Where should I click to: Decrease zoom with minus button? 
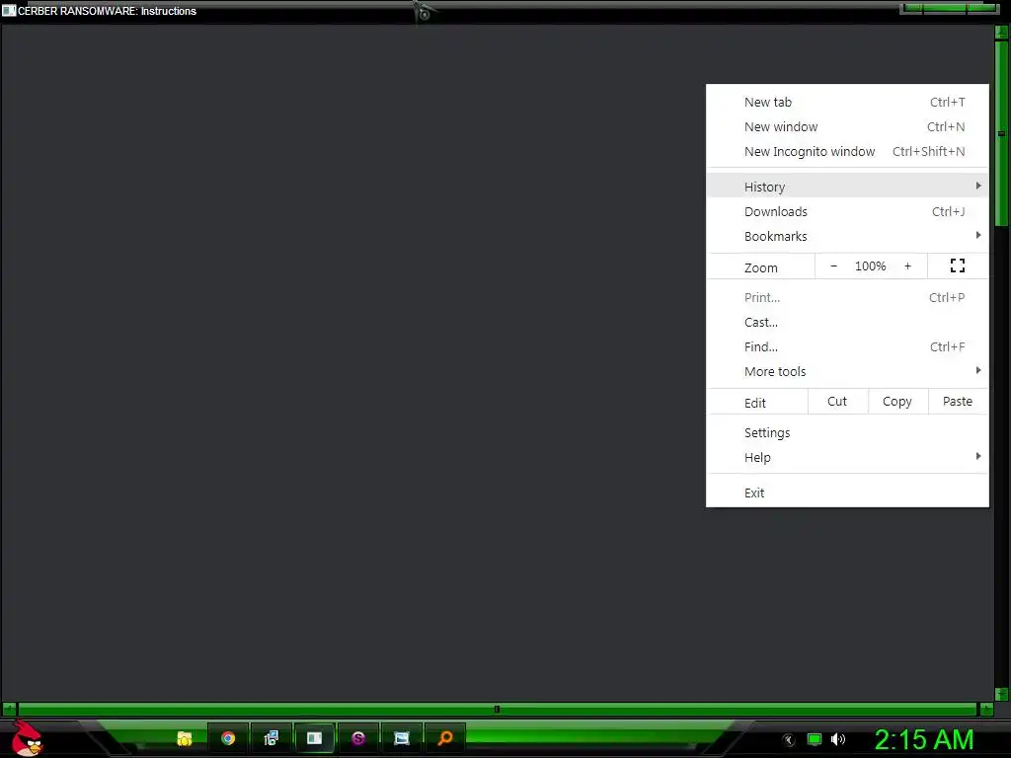pos(833,265)
